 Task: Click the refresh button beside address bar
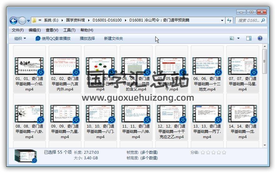(x=229, y=20)
